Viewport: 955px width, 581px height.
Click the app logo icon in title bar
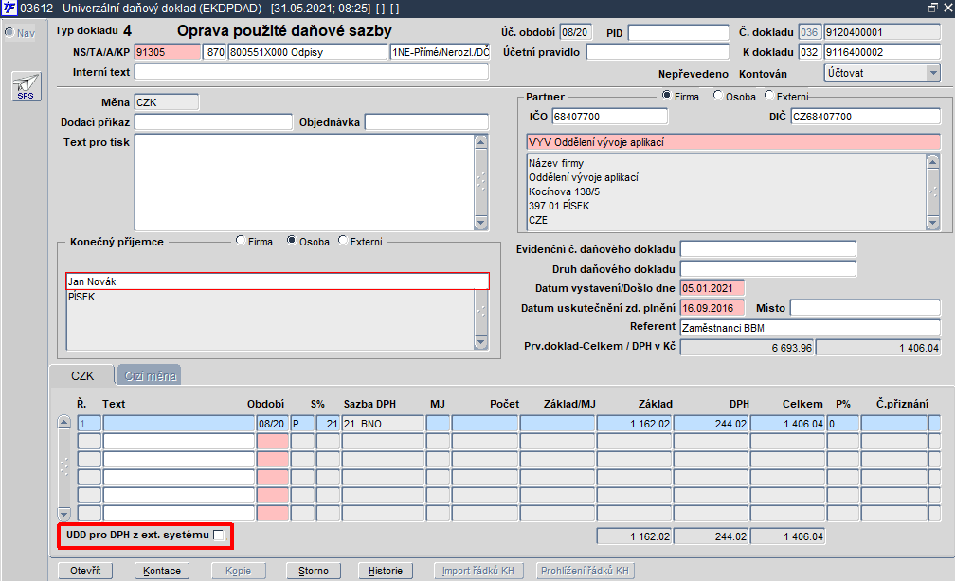pos(9,8)
